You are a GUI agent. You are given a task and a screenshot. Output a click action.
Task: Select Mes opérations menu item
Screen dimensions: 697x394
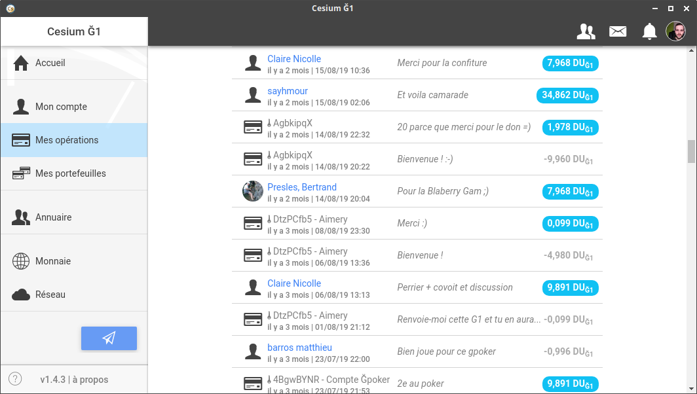click(74, 140)
